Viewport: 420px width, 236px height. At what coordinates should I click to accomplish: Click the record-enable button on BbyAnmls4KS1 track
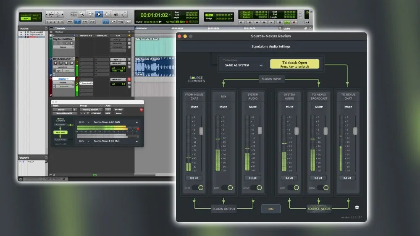[55, 63]
